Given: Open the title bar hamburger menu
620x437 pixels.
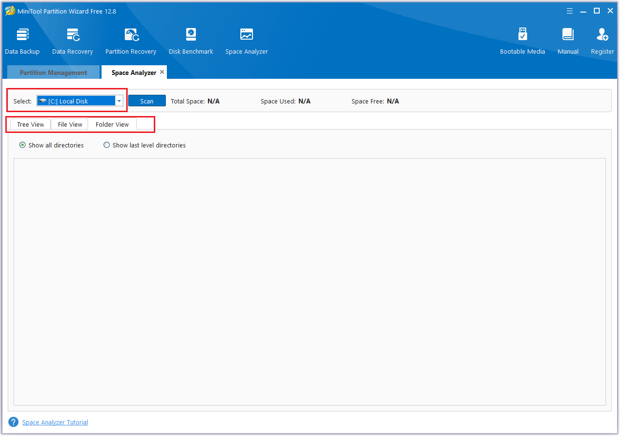Looking at the screenshot, I should [x=570, y=11].
